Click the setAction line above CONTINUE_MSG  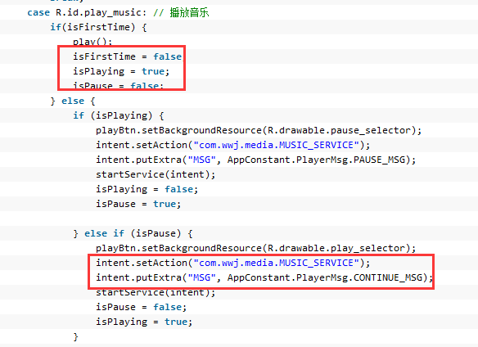[233, 263]
